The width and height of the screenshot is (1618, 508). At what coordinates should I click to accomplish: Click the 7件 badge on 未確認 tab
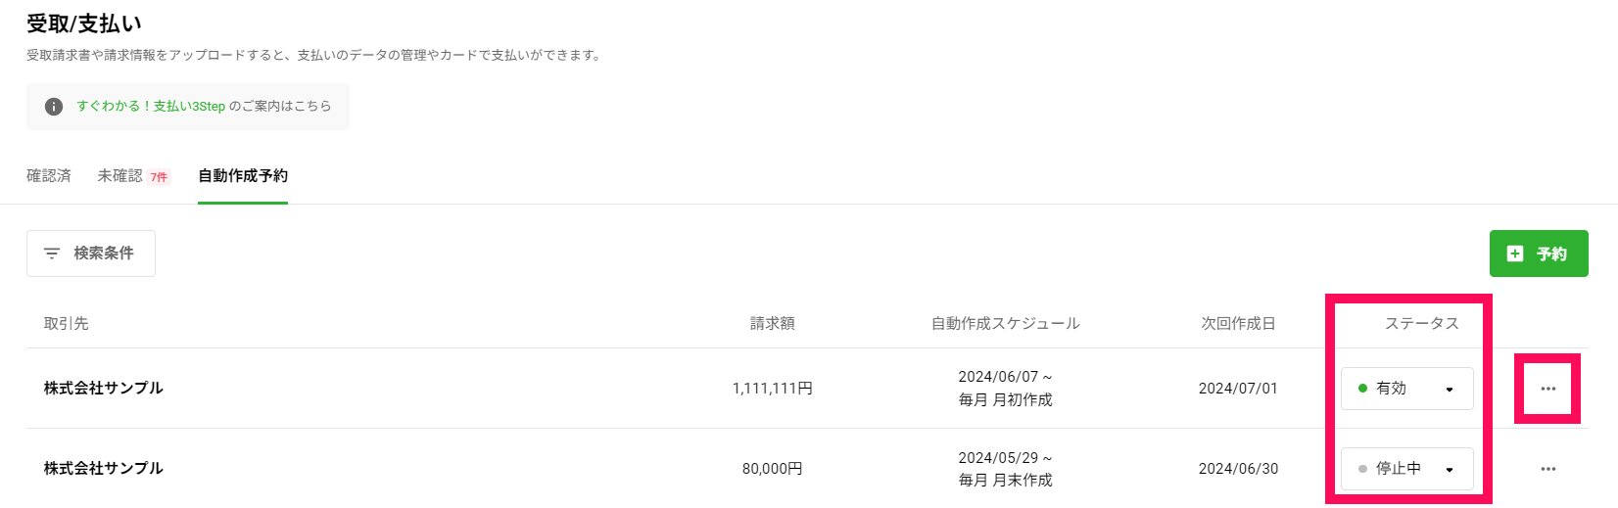pyautogui.click(x=159, y=177)
